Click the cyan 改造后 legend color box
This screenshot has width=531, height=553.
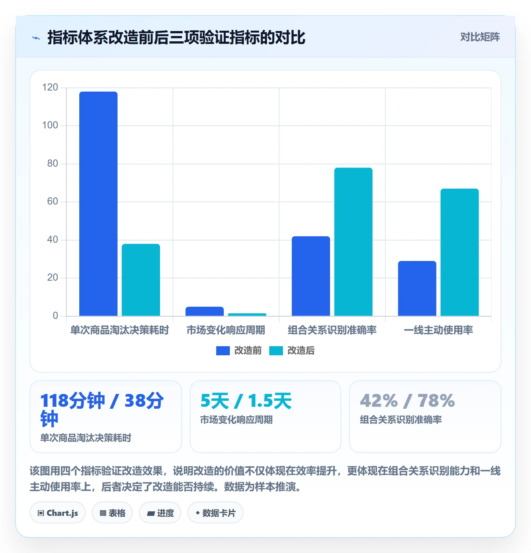click(276, 351)
